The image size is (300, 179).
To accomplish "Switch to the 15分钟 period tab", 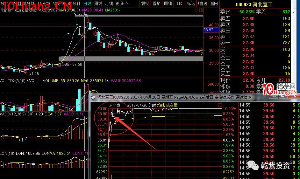I will [44, 3].
